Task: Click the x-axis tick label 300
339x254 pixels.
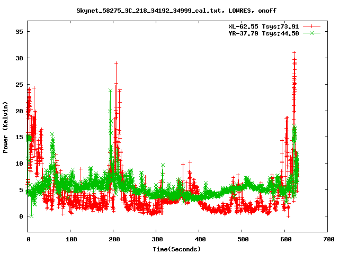Action: (157, 239)
